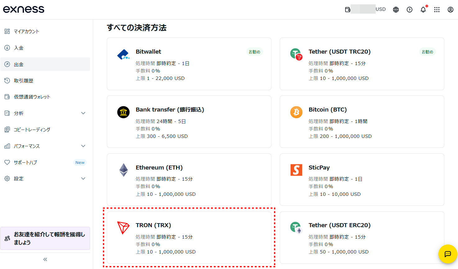Select 出金 in the sidebar
This screenshot has height=269, width=458.
pyautogui.click(x=45, y=64)
